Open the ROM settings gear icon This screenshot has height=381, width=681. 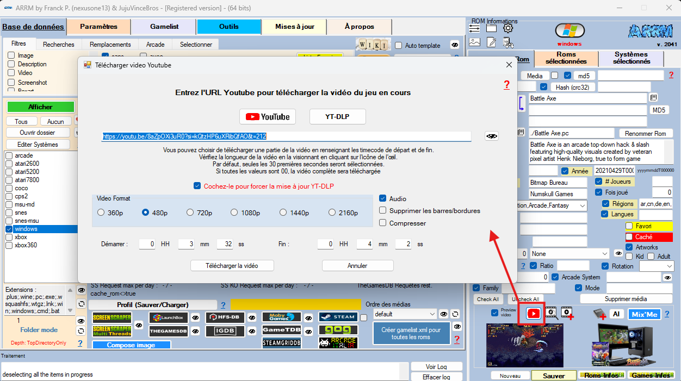point(508,28)
